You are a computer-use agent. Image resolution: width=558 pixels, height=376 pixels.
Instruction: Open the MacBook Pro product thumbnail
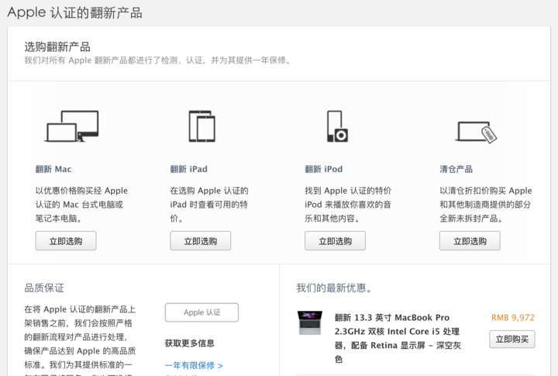click(x=309, y=323)
